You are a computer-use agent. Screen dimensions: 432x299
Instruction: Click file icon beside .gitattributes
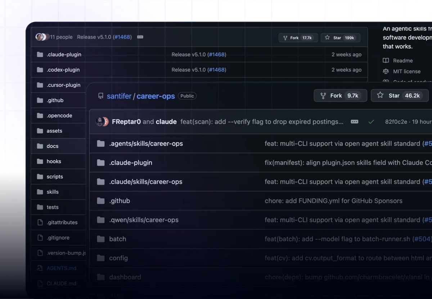40,222
